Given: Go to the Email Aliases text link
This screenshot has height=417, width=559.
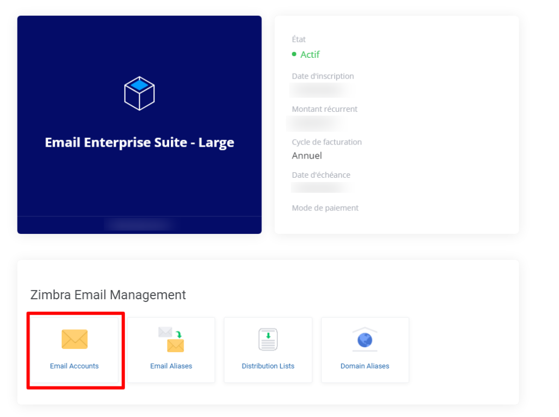Looking at the screenshot, I should coord(171,366).
